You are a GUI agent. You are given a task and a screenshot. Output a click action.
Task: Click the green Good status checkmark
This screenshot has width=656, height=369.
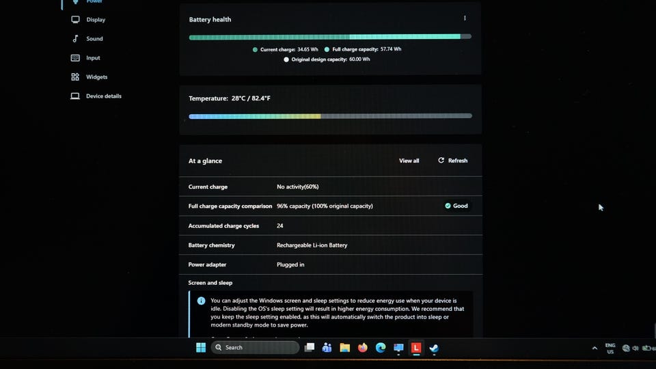click(448, 206)
